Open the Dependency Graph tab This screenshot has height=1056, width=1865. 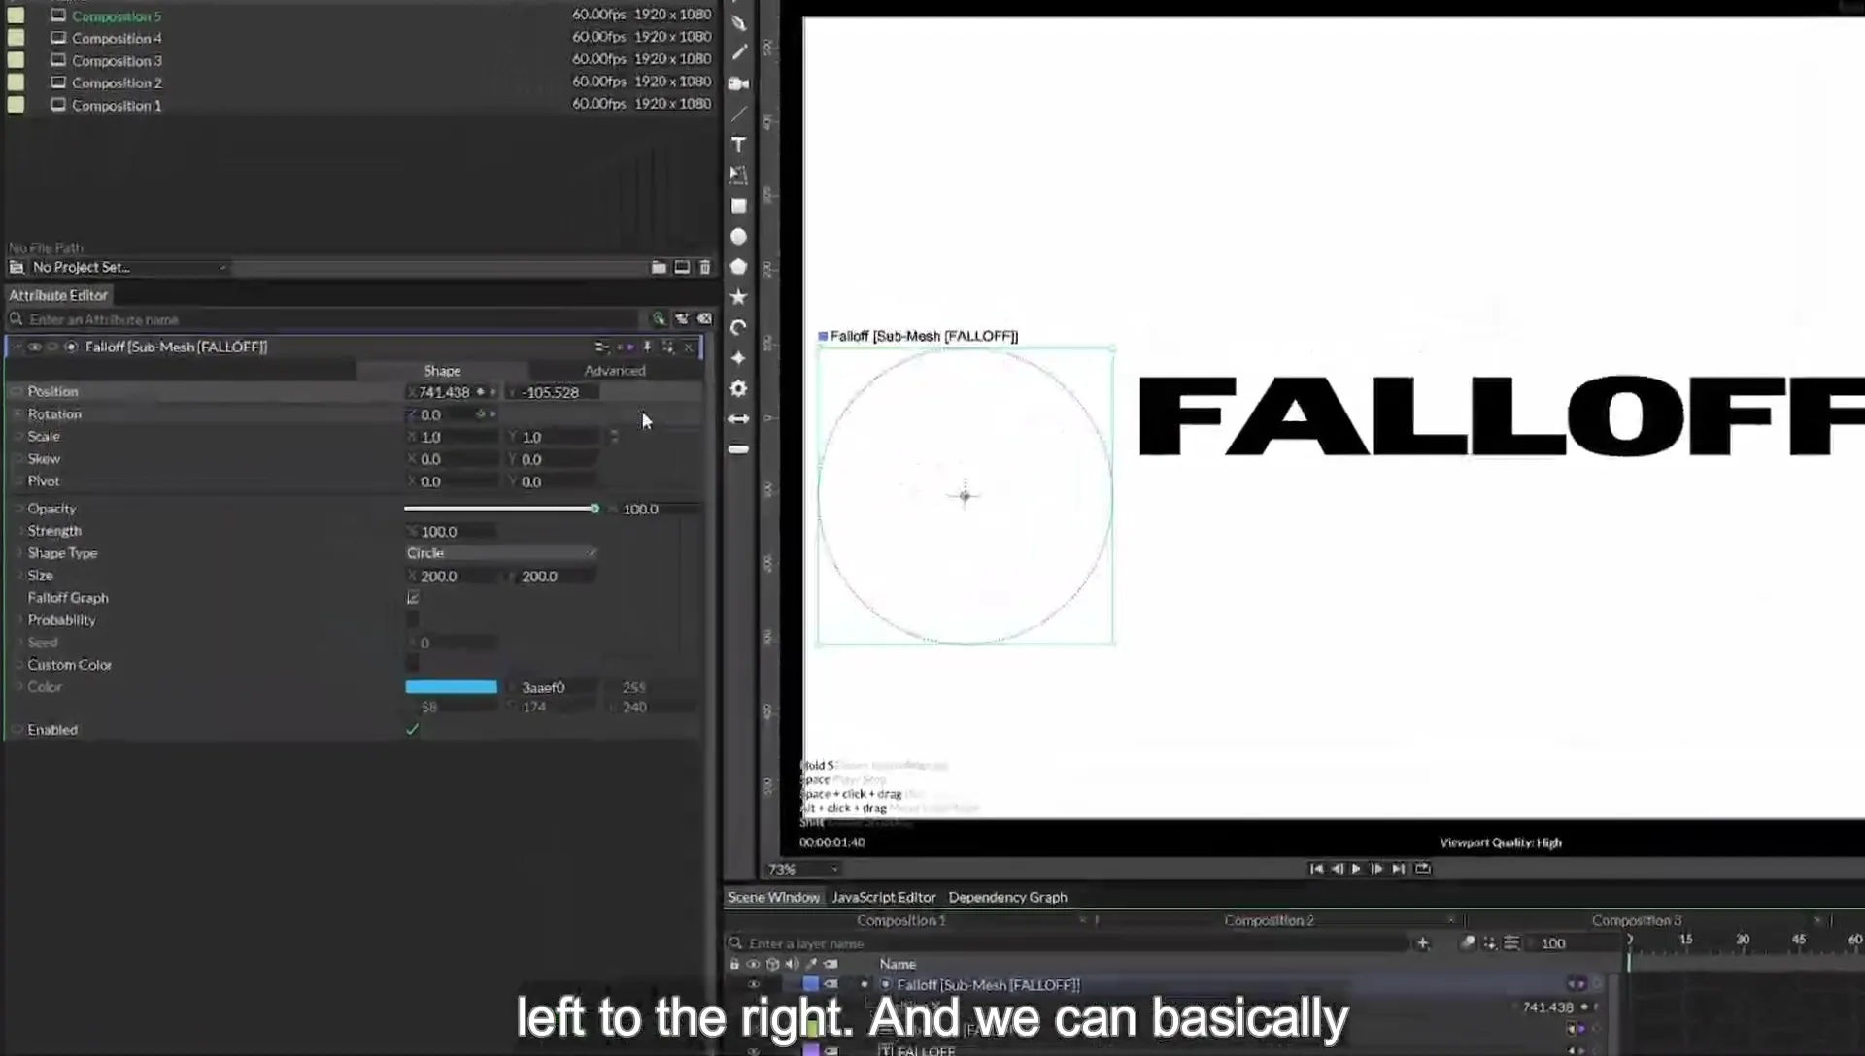coord(1007,897)
